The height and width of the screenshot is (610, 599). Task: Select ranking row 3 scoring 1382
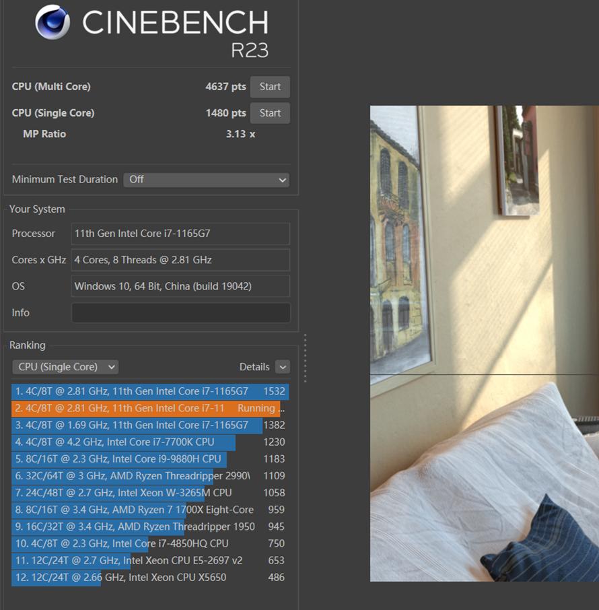tap(150, 426)
